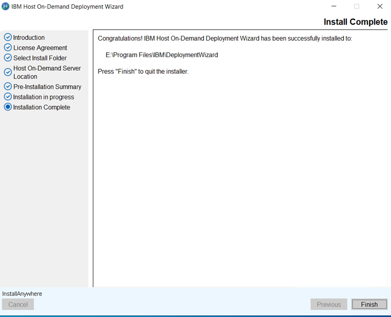Click the checkmark icon beside Introduction

8,37
